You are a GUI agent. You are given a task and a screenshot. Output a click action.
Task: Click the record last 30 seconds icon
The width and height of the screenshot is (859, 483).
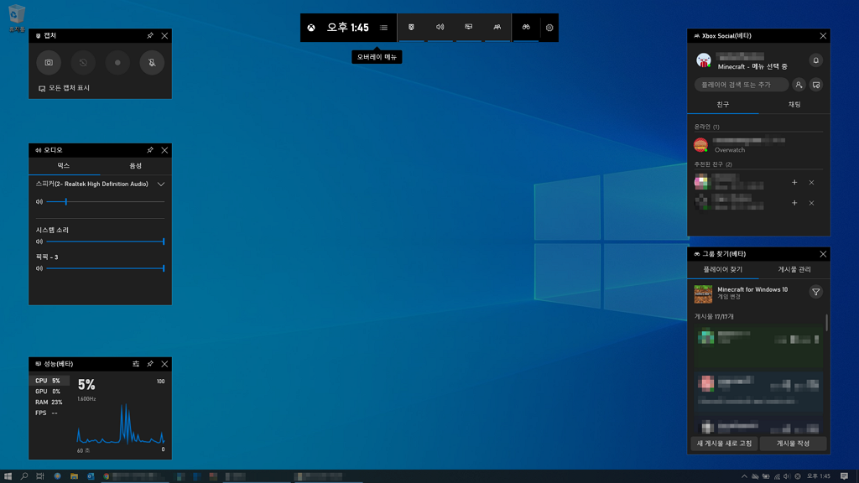coord(83,62)
